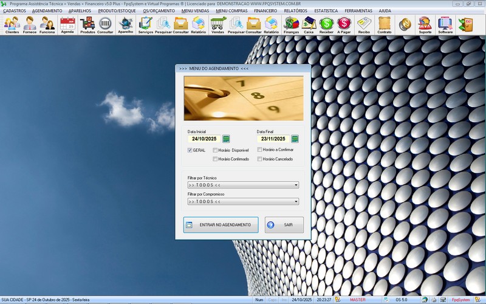The image size is (486, 304).
Task: Open the Produtos toolbar icon
Action: [87, 25]
